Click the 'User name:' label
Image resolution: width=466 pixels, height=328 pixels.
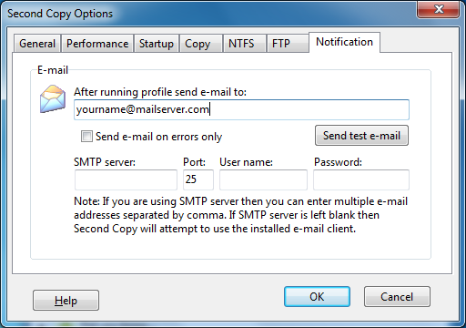[x=246, y=162]
